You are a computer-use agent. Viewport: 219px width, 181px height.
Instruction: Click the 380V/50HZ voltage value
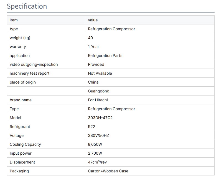pyautogui.click(x=96, y=135)
